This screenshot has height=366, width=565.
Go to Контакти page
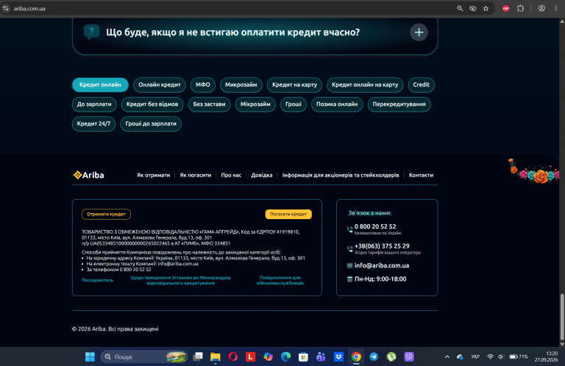[x=421, y=175]
